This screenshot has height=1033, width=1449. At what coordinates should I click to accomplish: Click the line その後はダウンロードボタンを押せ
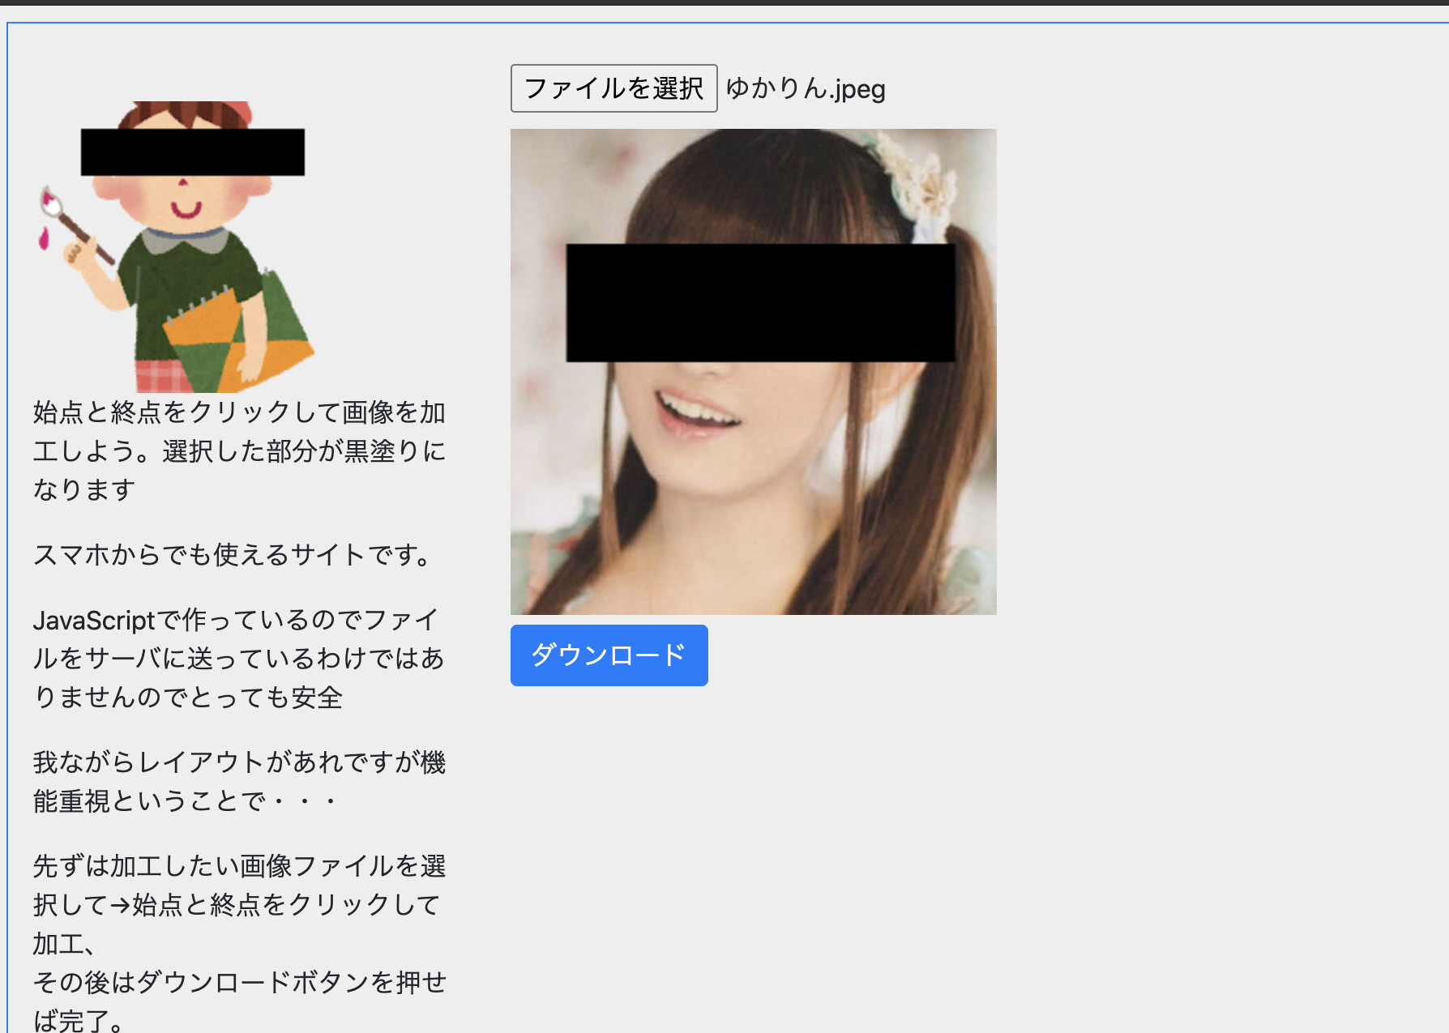pyautogui.click(x=240, y=982)
